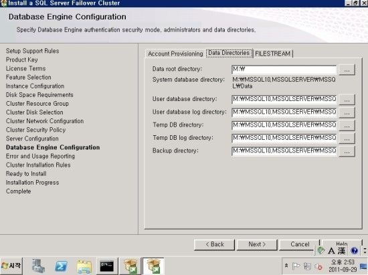Image resolution: width=368 pixels, height=275 pixels.
Task: Open the clock showing 2:53
Action: [x=343, y=266]
